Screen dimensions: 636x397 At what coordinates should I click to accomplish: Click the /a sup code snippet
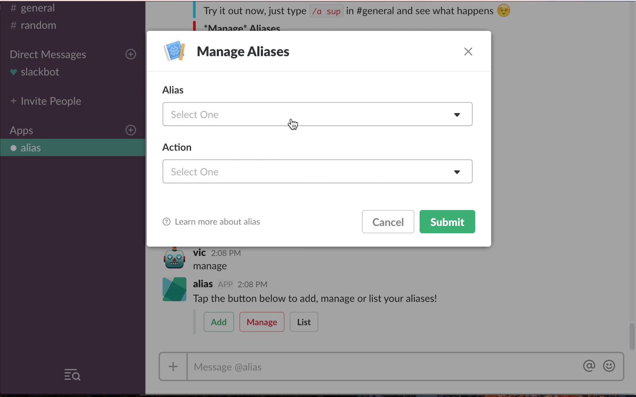coord(326,11)
